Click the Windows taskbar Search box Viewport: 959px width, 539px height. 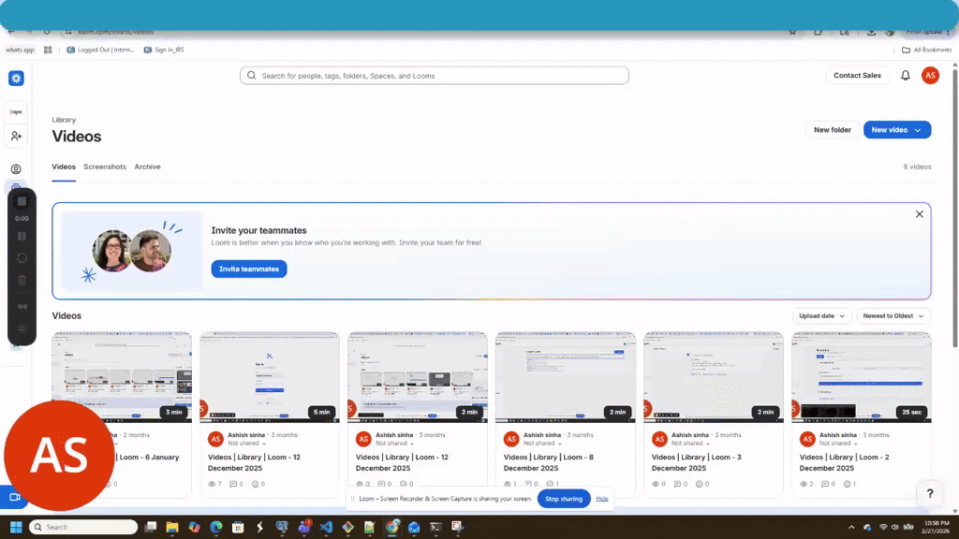click(83, 527)
